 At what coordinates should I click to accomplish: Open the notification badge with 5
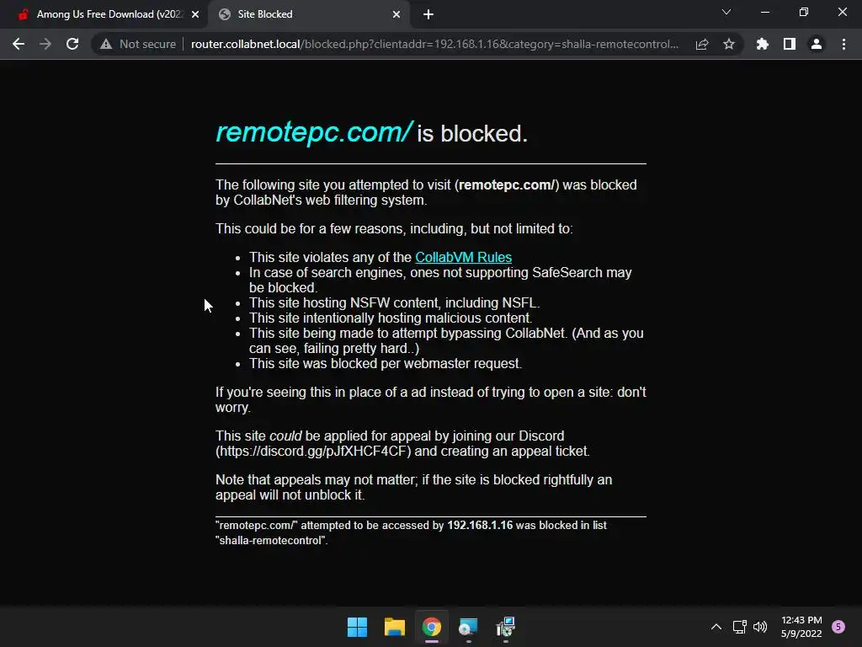[838, 627]
